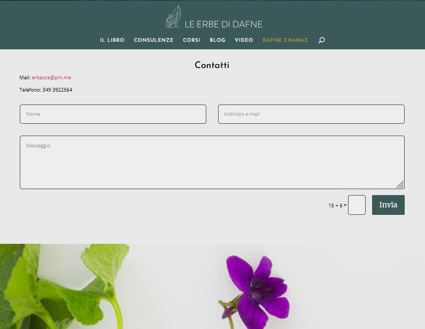Submit the form with Invia button
This screenshot has width=425, height=329.
[x=388, y=205]
